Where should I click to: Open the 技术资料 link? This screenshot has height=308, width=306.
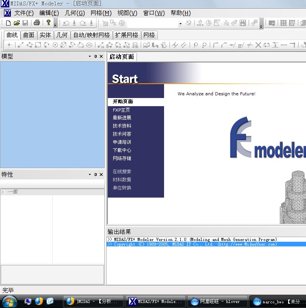click(x=122, y=126)
